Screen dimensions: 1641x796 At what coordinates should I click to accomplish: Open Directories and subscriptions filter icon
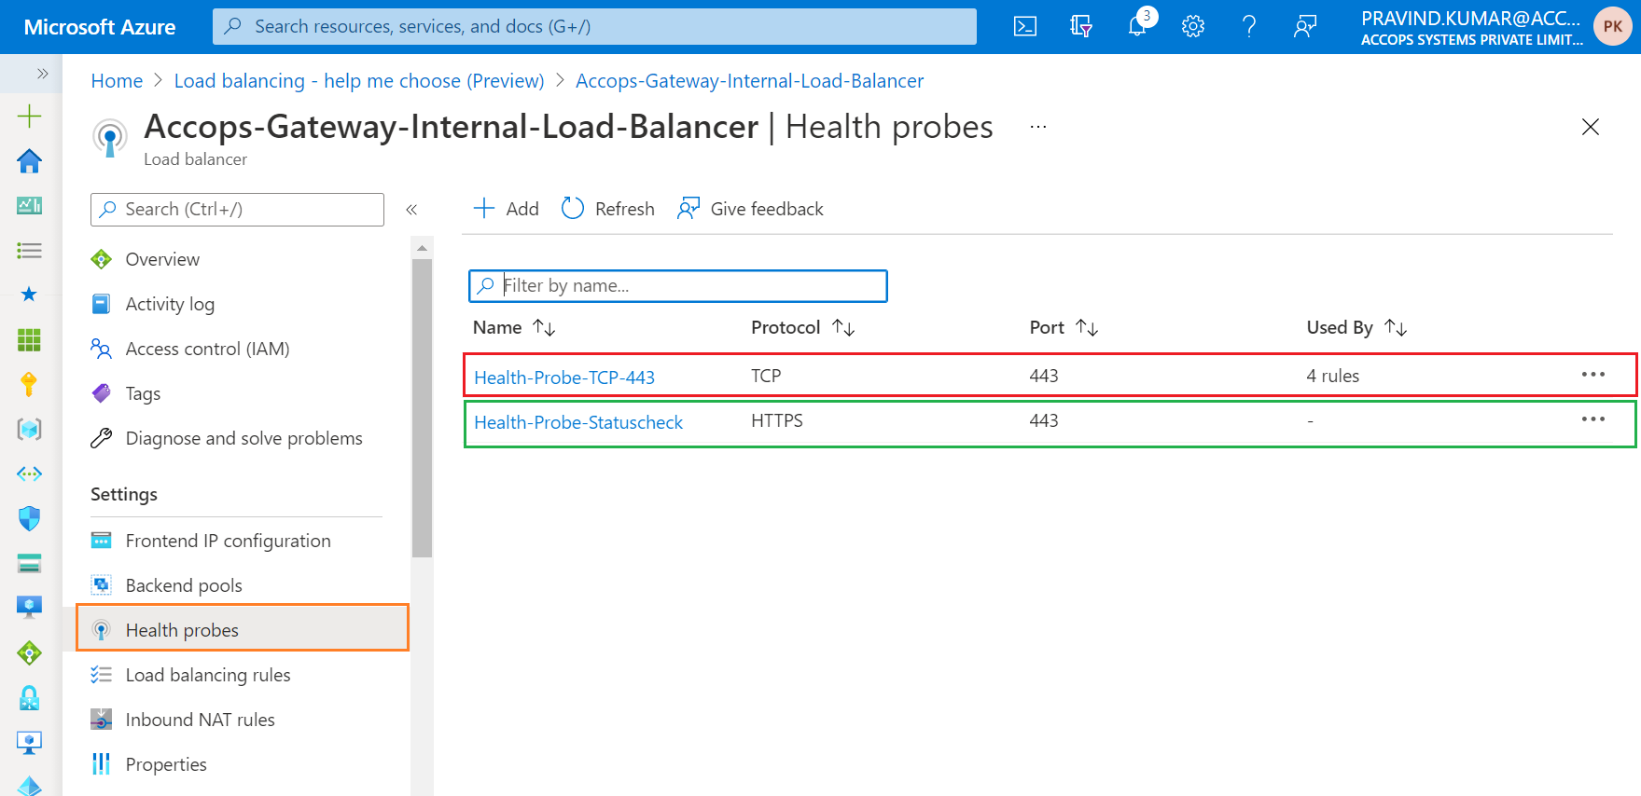pos(1080,26)
